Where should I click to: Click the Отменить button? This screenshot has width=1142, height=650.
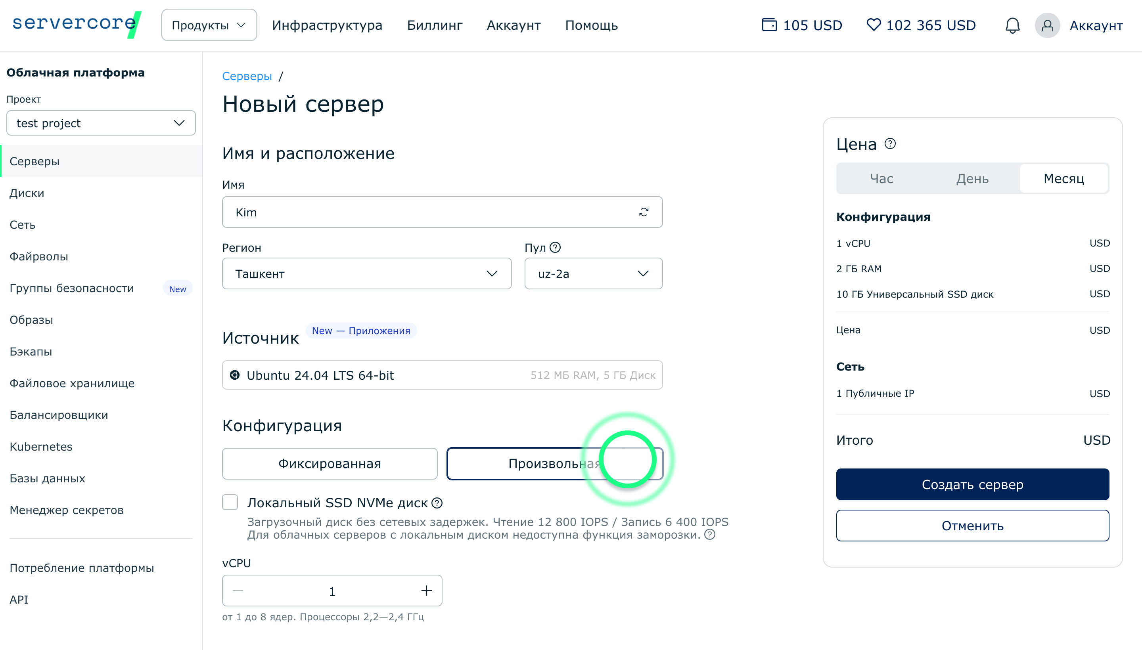click(x=972, y=526)
